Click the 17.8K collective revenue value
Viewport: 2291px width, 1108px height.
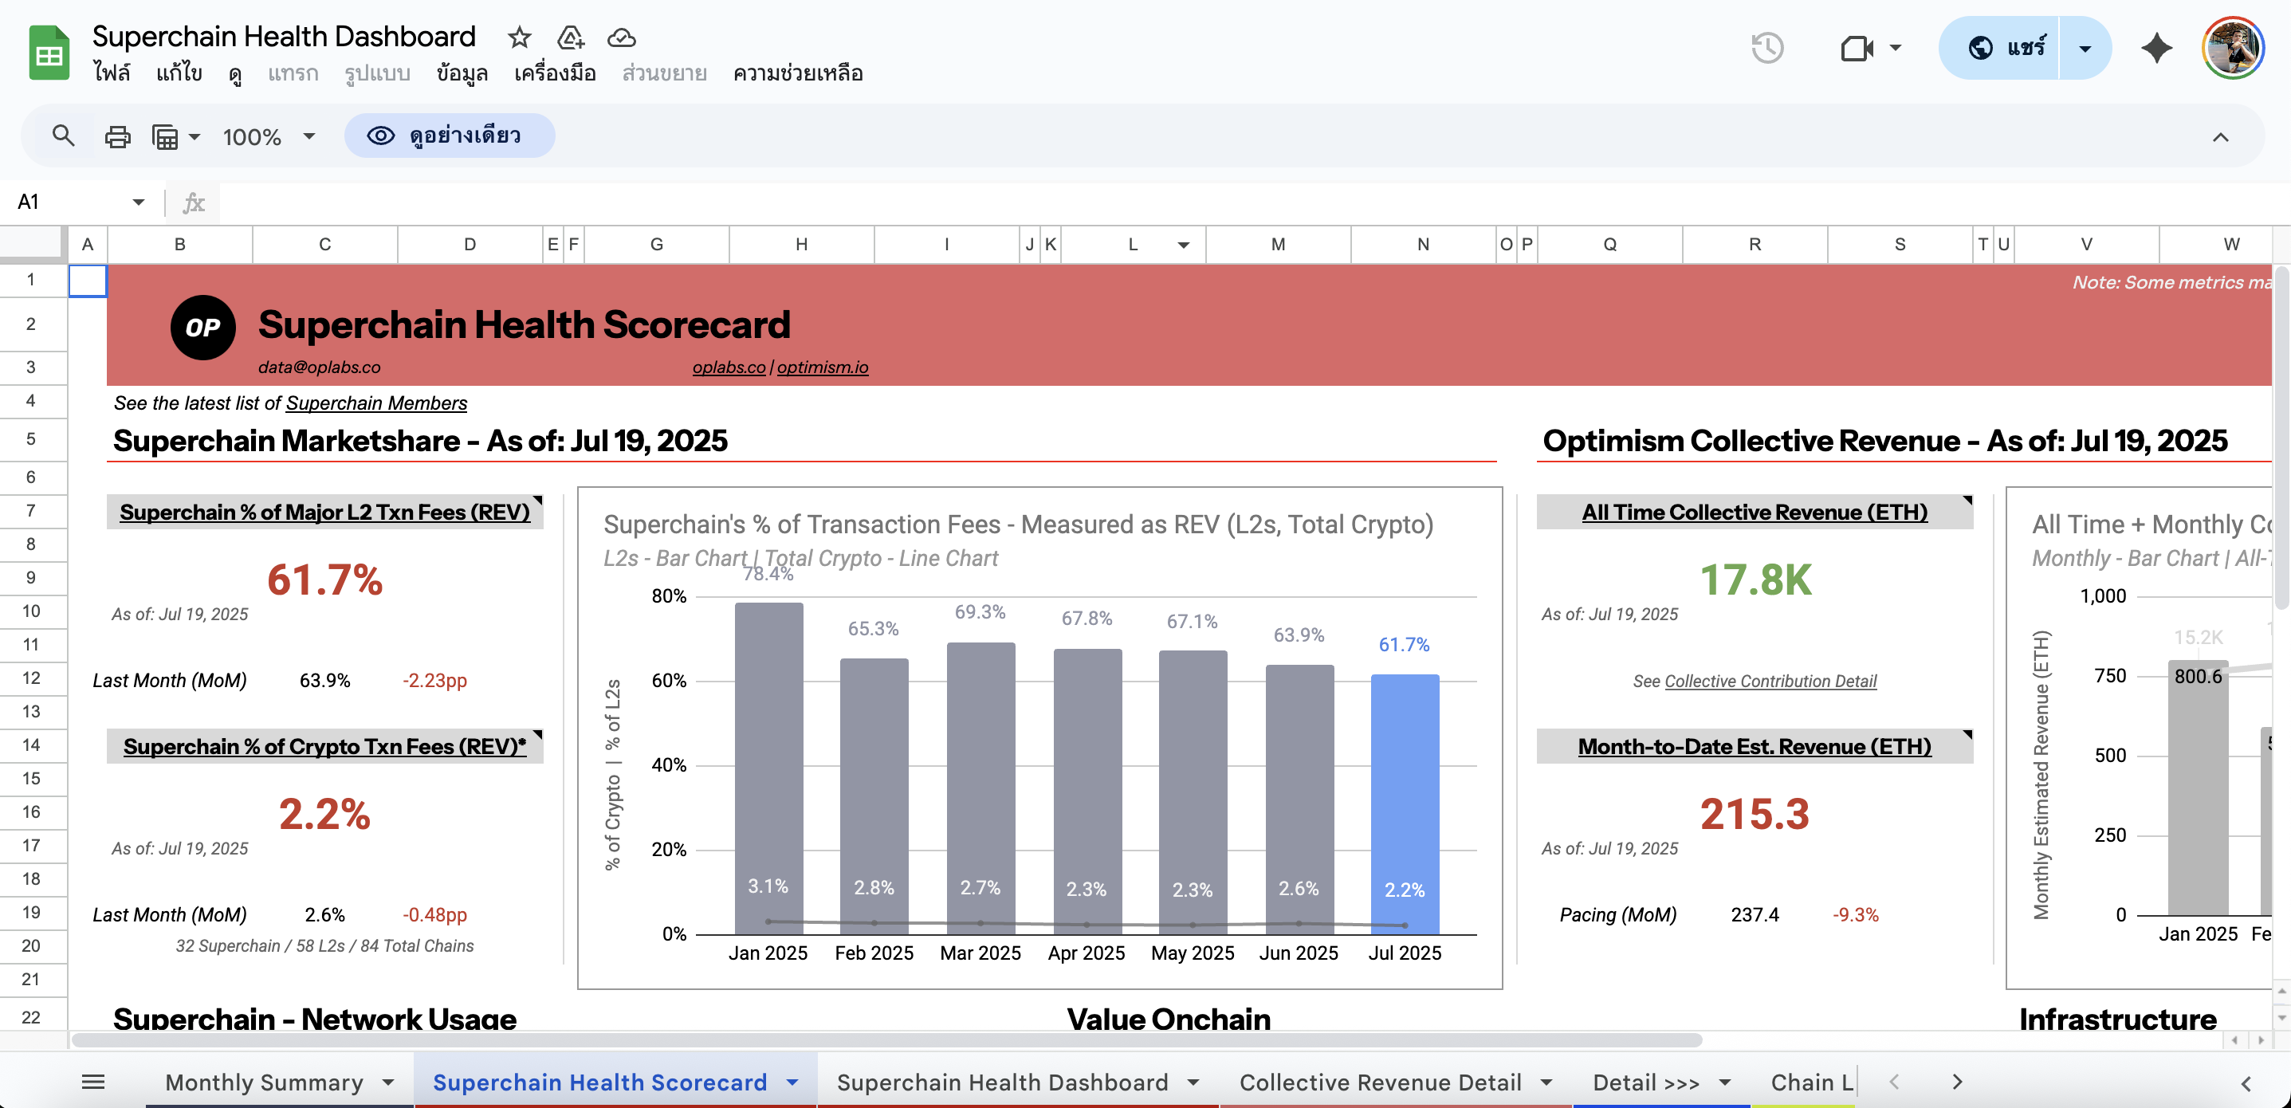[x=1755, y=580]
